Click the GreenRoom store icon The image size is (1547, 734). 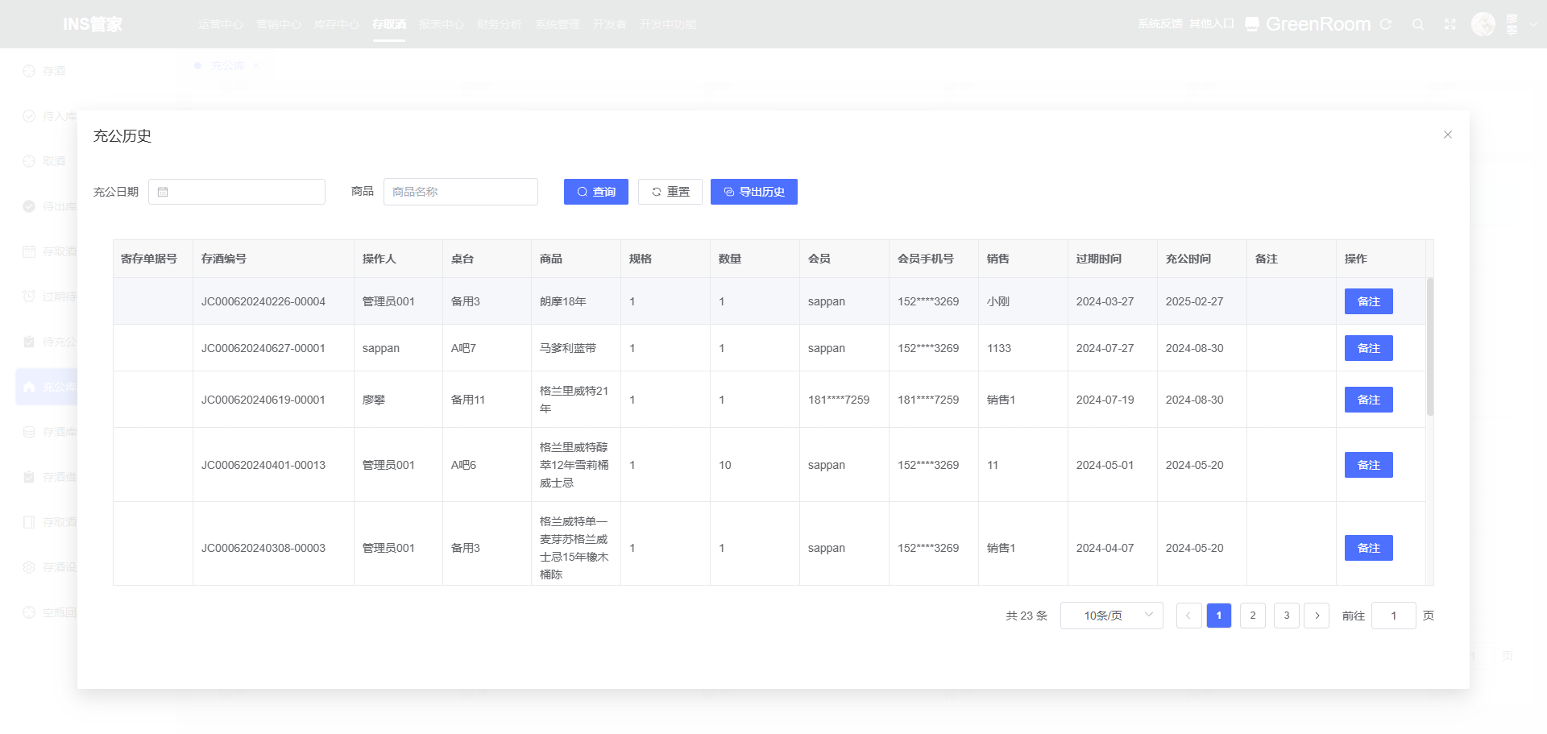tap(1252, 24)
